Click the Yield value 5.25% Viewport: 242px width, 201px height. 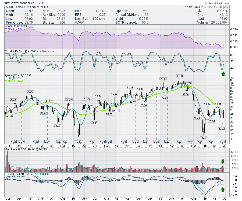144,19
